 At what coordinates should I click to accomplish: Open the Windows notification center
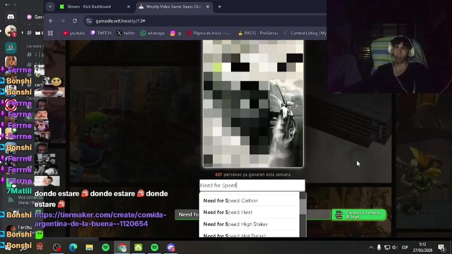[441, 248]
